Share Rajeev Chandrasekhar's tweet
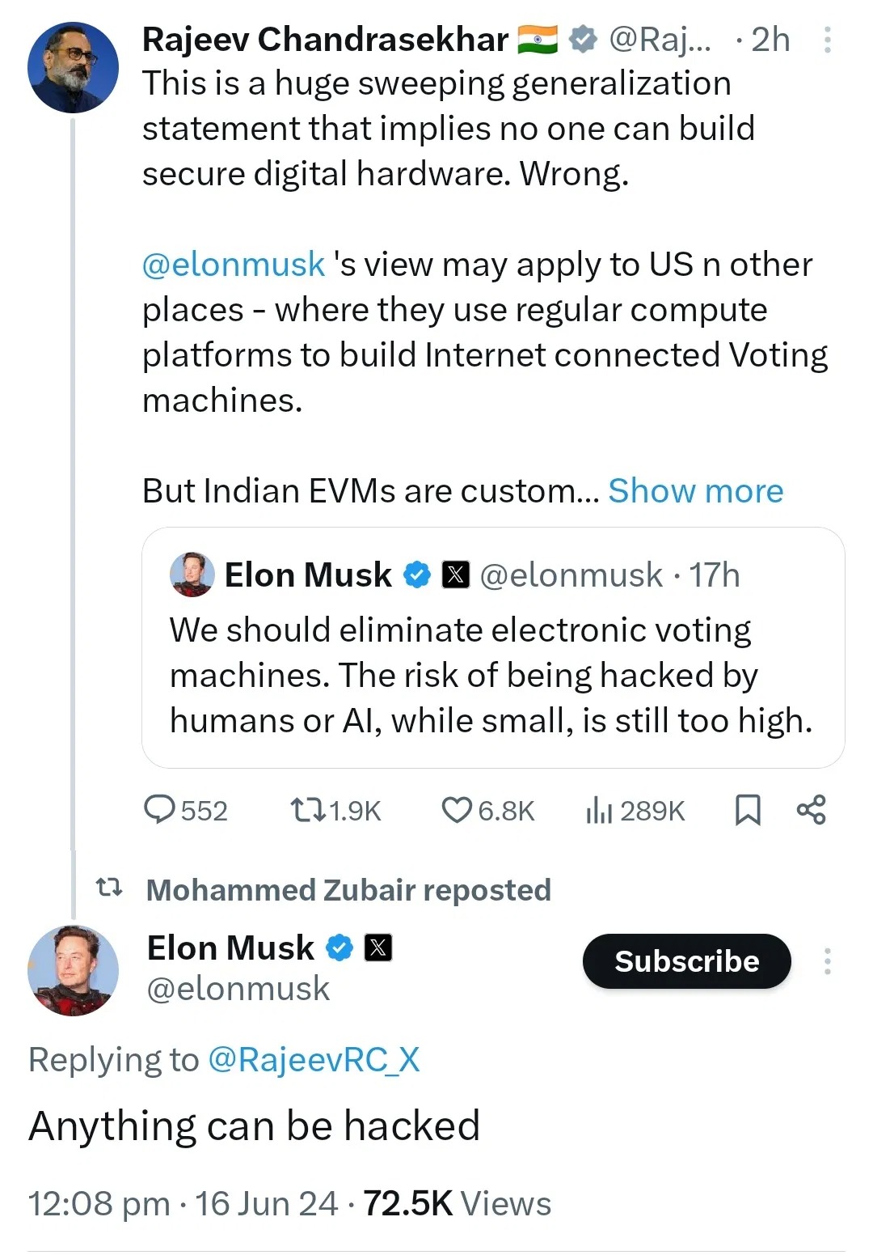Image resolution: width=873 pixels, height=1255 pixels. tap(811, 809)
